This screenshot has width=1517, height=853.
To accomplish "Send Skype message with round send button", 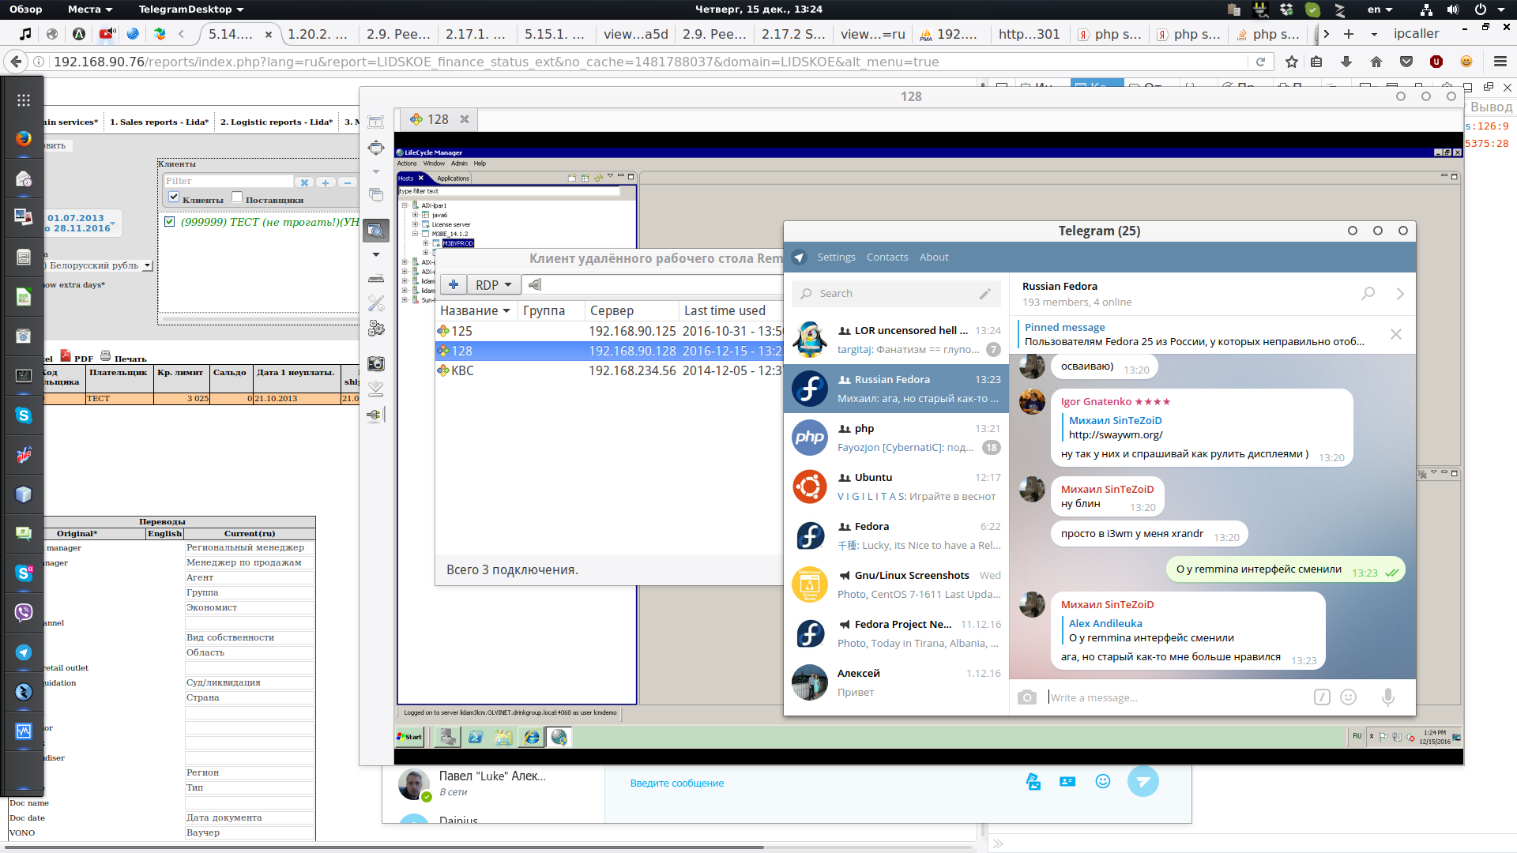I will click(x=1142, y=781).
